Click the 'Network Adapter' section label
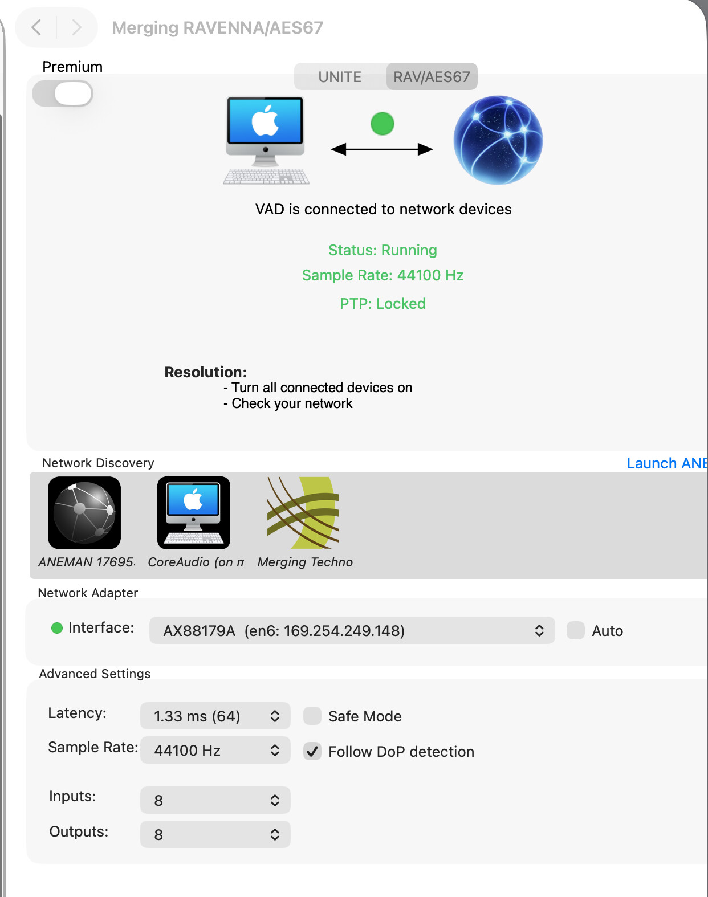 click(x=88, y=593)
